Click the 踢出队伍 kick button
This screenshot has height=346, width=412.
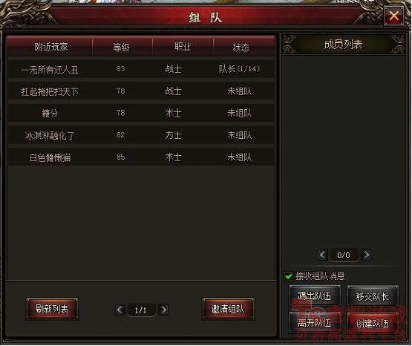pos(315,296)
